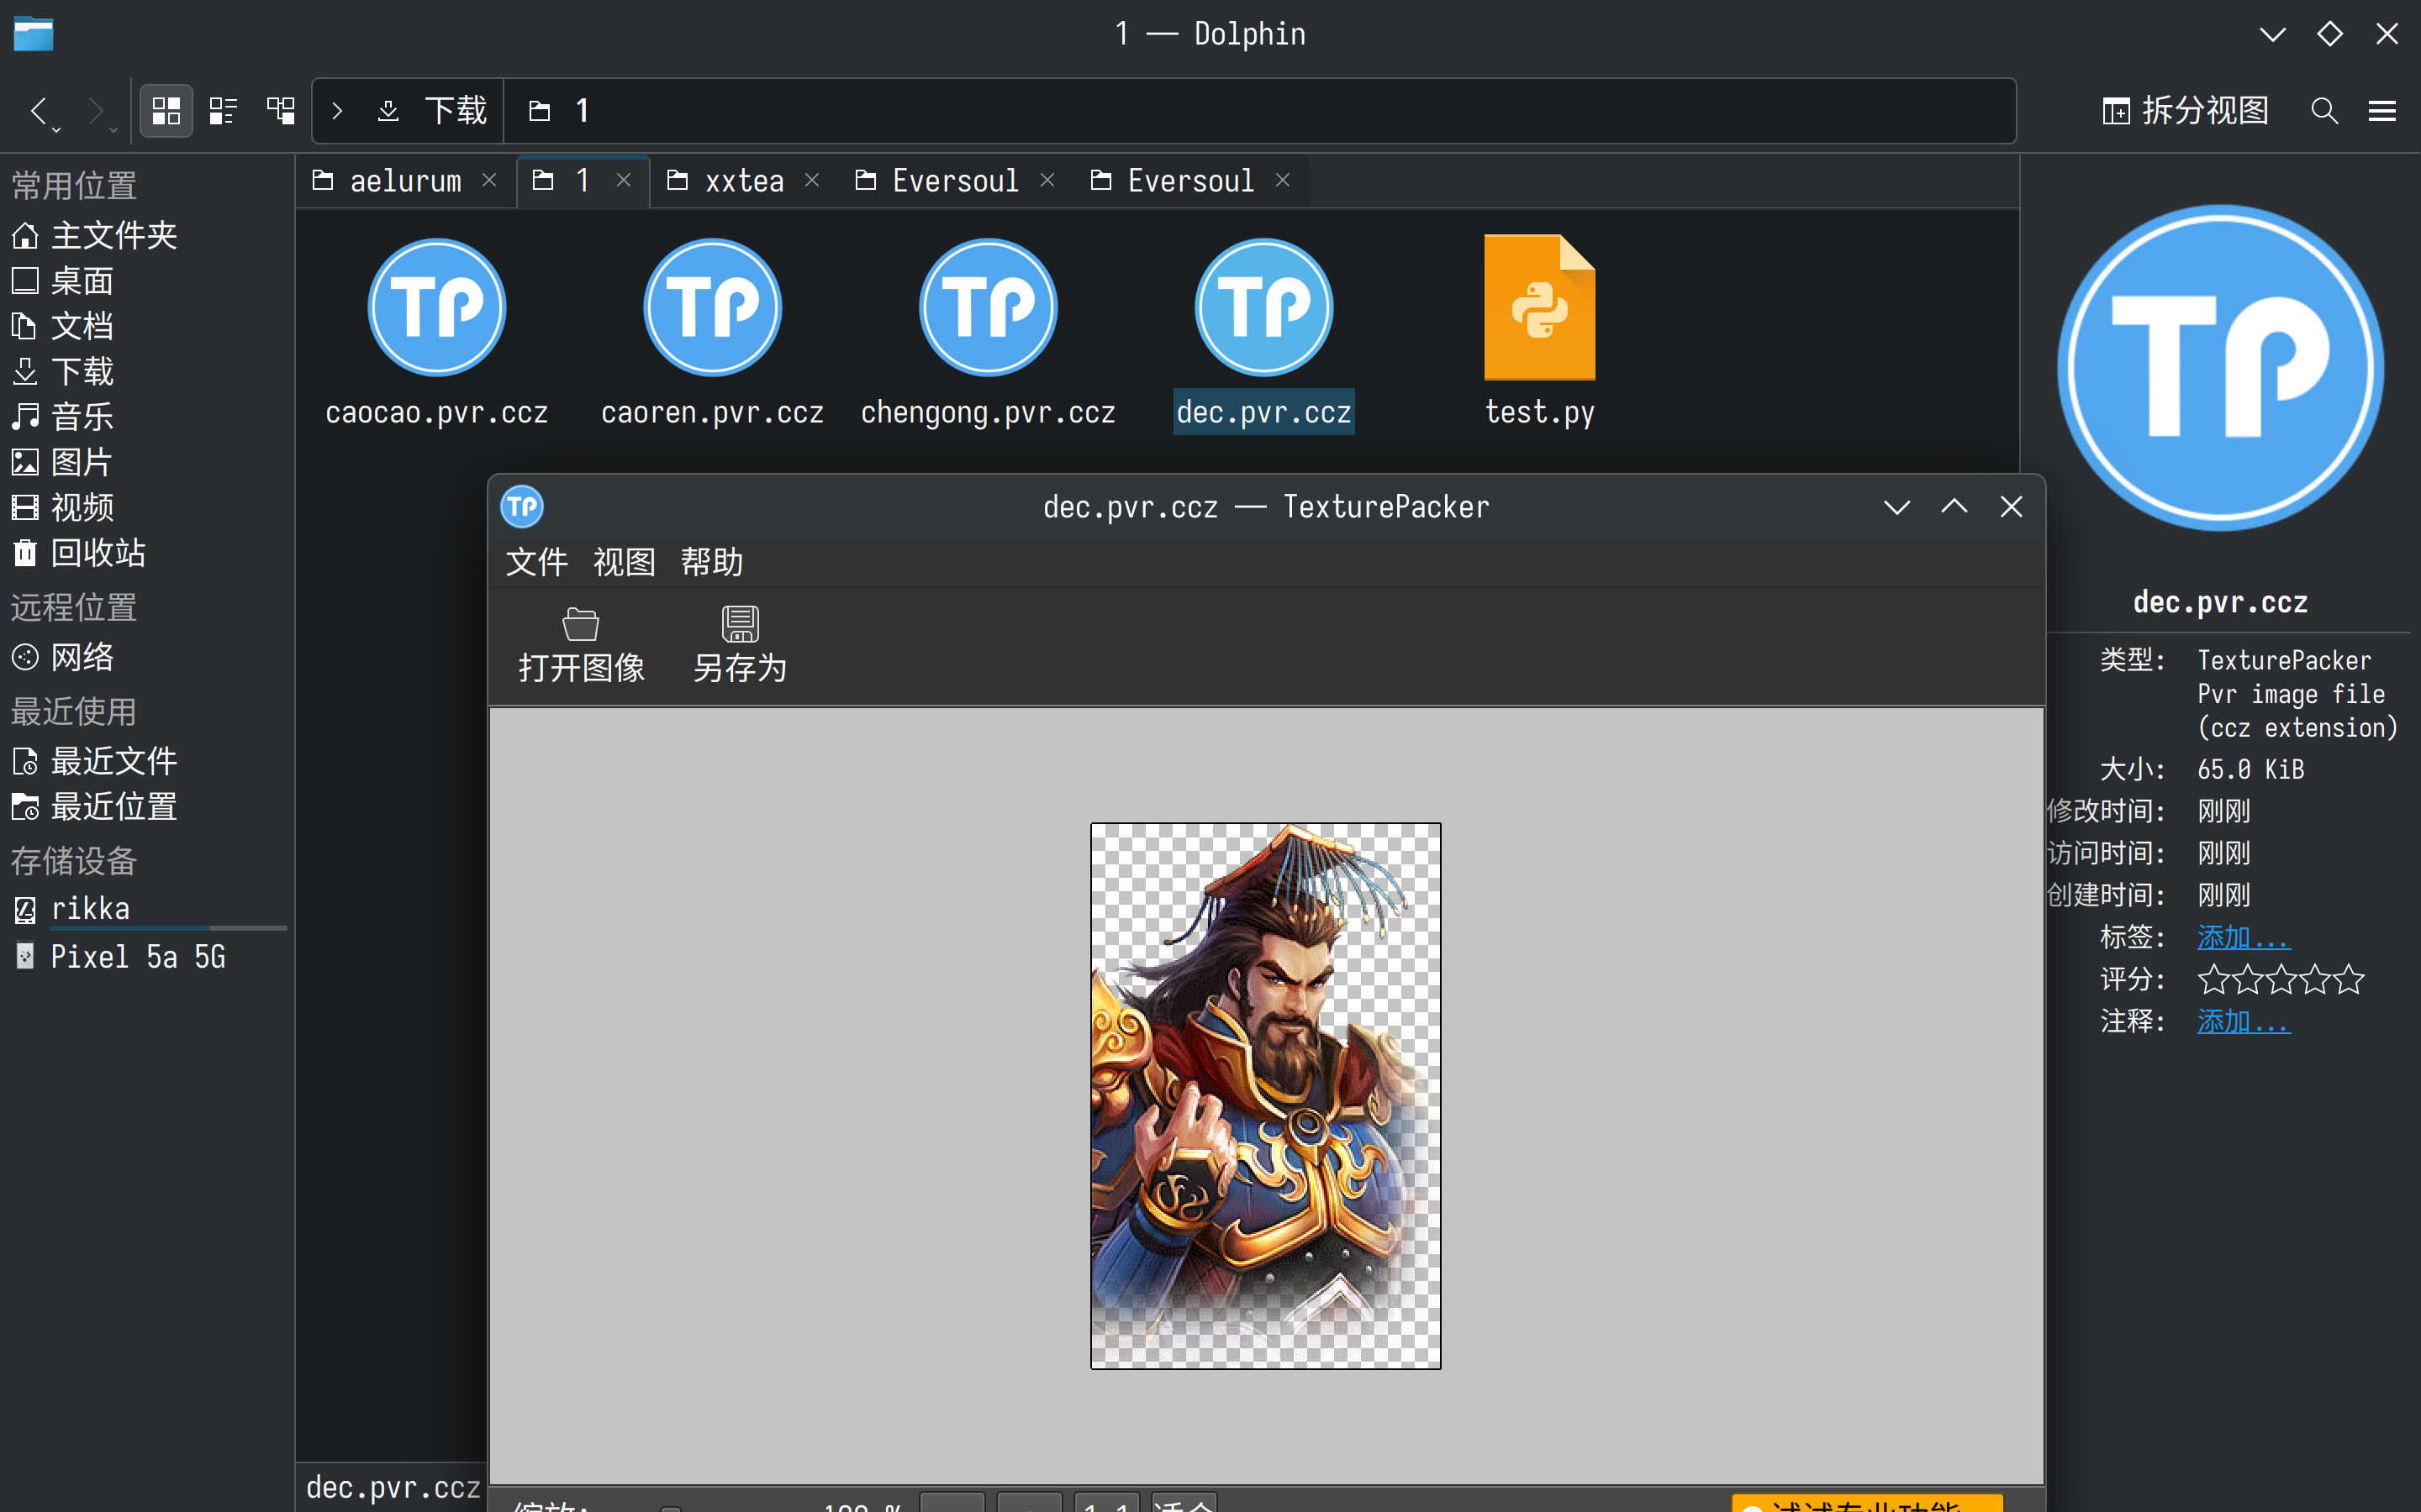
Task: Select chengong.pvr.ccz file icon
Action: coord(989,307)
